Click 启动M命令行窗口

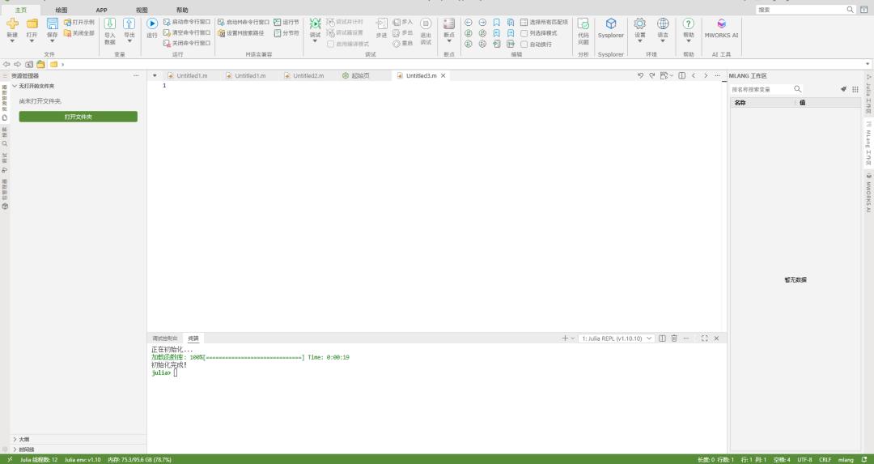tap(243, 23)
